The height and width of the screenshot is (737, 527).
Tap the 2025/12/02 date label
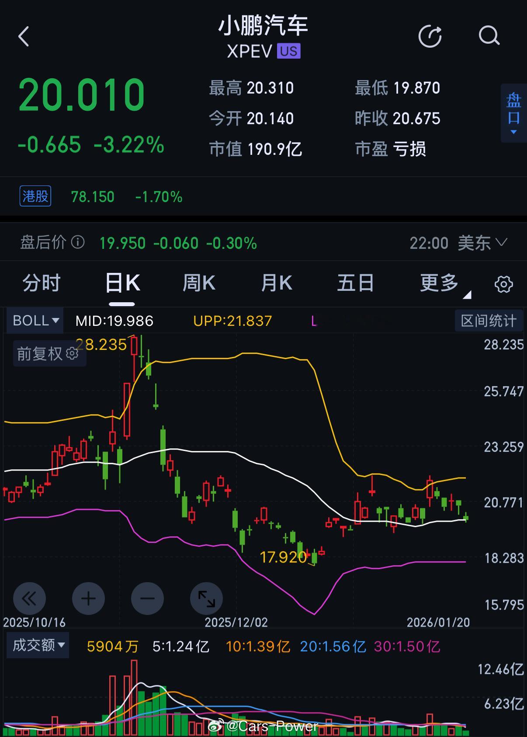click(x=236, y=622)
